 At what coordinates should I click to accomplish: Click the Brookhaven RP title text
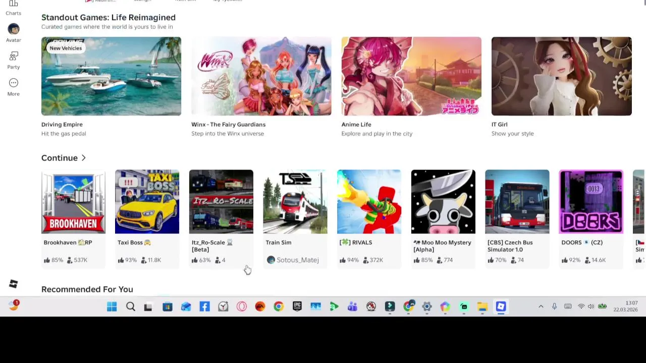point(68,243)
